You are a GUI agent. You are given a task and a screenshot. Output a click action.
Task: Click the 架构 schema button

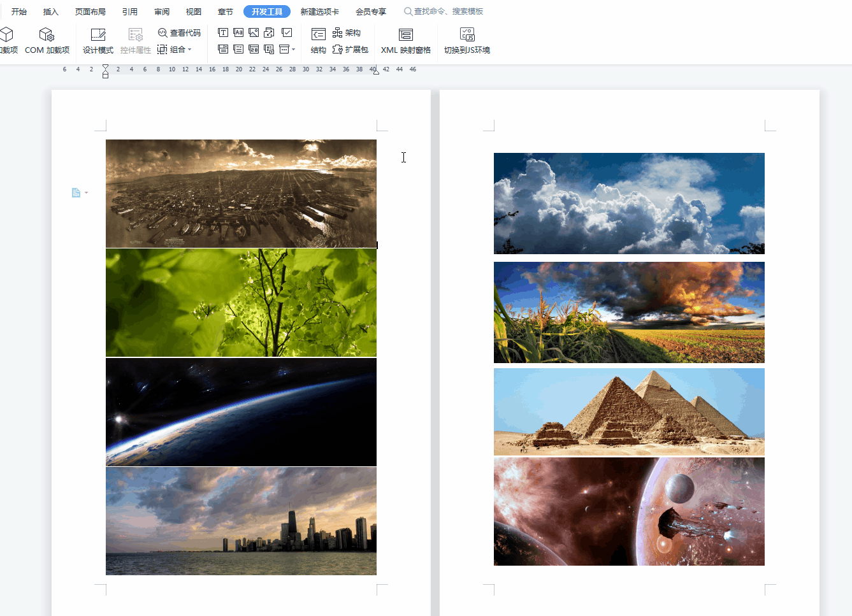coord(347,32)
